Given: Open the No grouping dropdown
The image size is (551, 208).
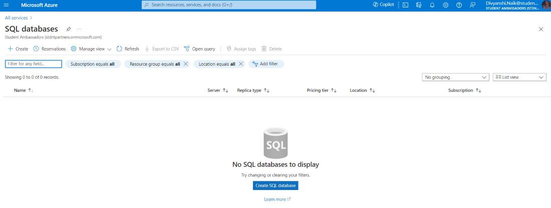Looking at the screenshot, I should tap(455, 77).
